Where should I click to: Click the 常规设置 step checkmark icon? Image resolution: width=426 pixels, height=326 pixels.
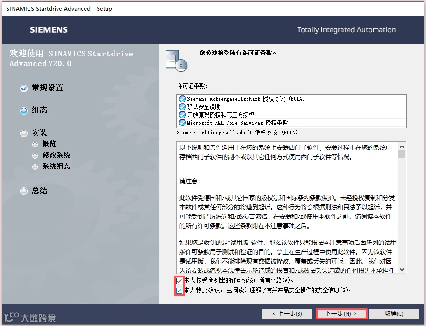pos(24,89)
